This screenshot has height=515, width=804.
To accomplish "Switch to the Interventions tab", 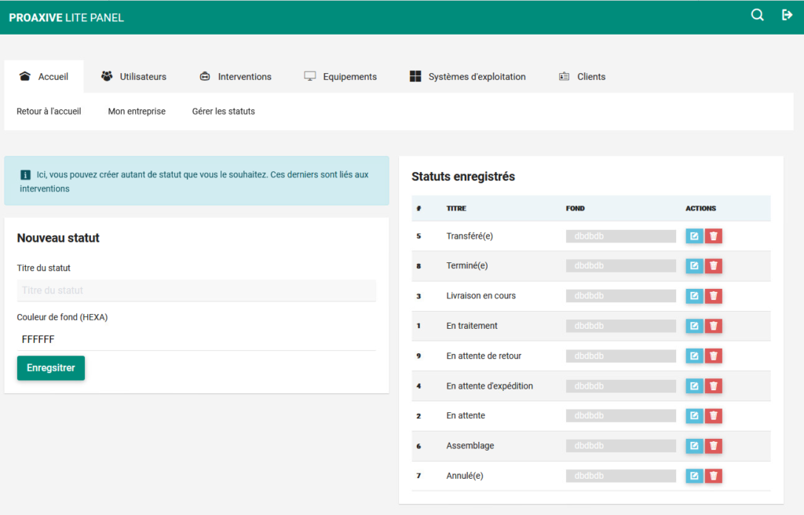I will click(236, 77).
